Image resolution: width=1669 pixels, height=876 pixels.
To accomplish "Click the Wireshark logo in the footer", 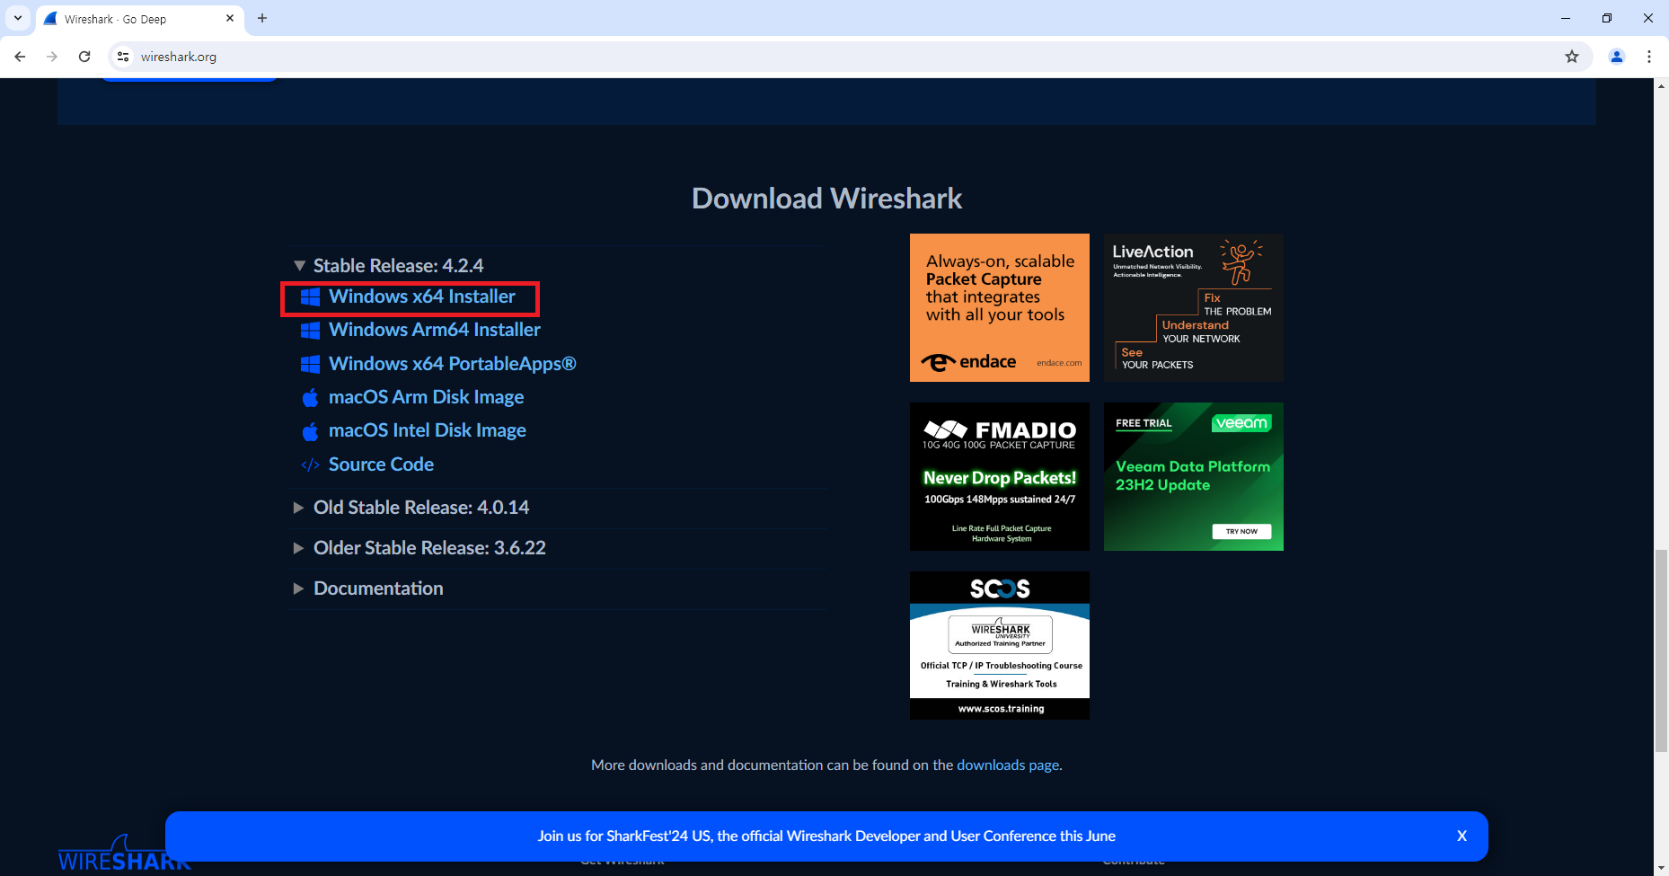I will (x=125, y=854).
